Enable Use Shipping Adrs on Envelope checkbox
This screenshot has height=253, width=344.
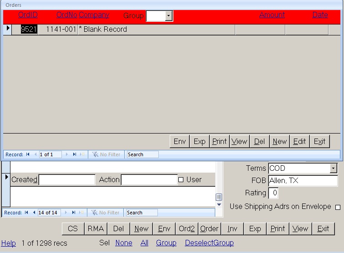[338, 207]
